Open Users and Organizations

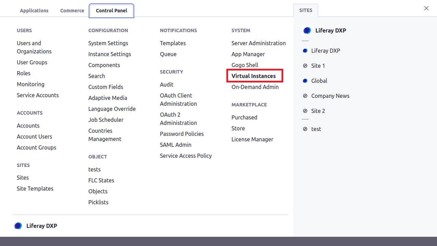pos(34,47)
